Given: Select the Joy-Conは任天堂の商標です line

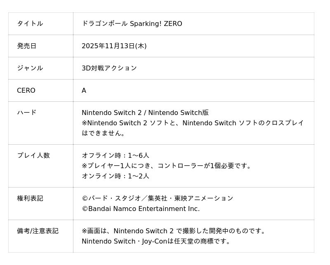Looking at the screenshot, I should (x=156, y=241).
